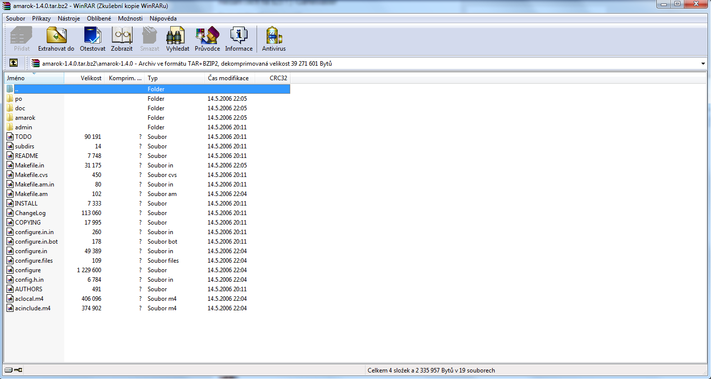Select the subdirs file name
Image resolution: width=711 pixels, height=379 pixels.
tap(25, 146)
